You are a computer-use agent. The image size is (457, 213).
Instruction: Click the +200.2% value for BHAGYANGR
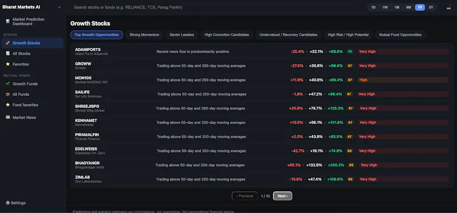336,165
